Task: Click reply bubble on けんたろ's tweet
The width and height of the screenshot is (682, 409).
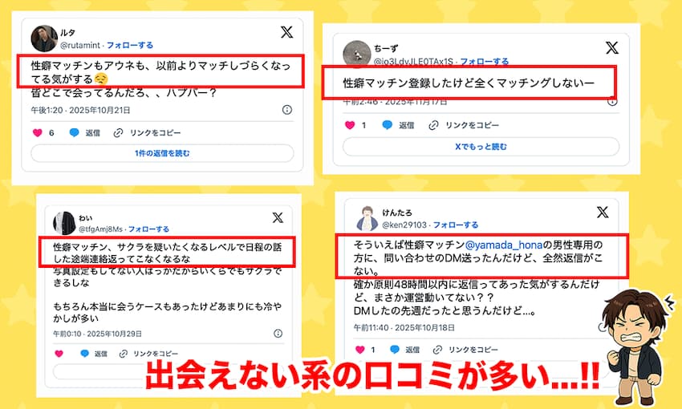Action: pos(395,350)
